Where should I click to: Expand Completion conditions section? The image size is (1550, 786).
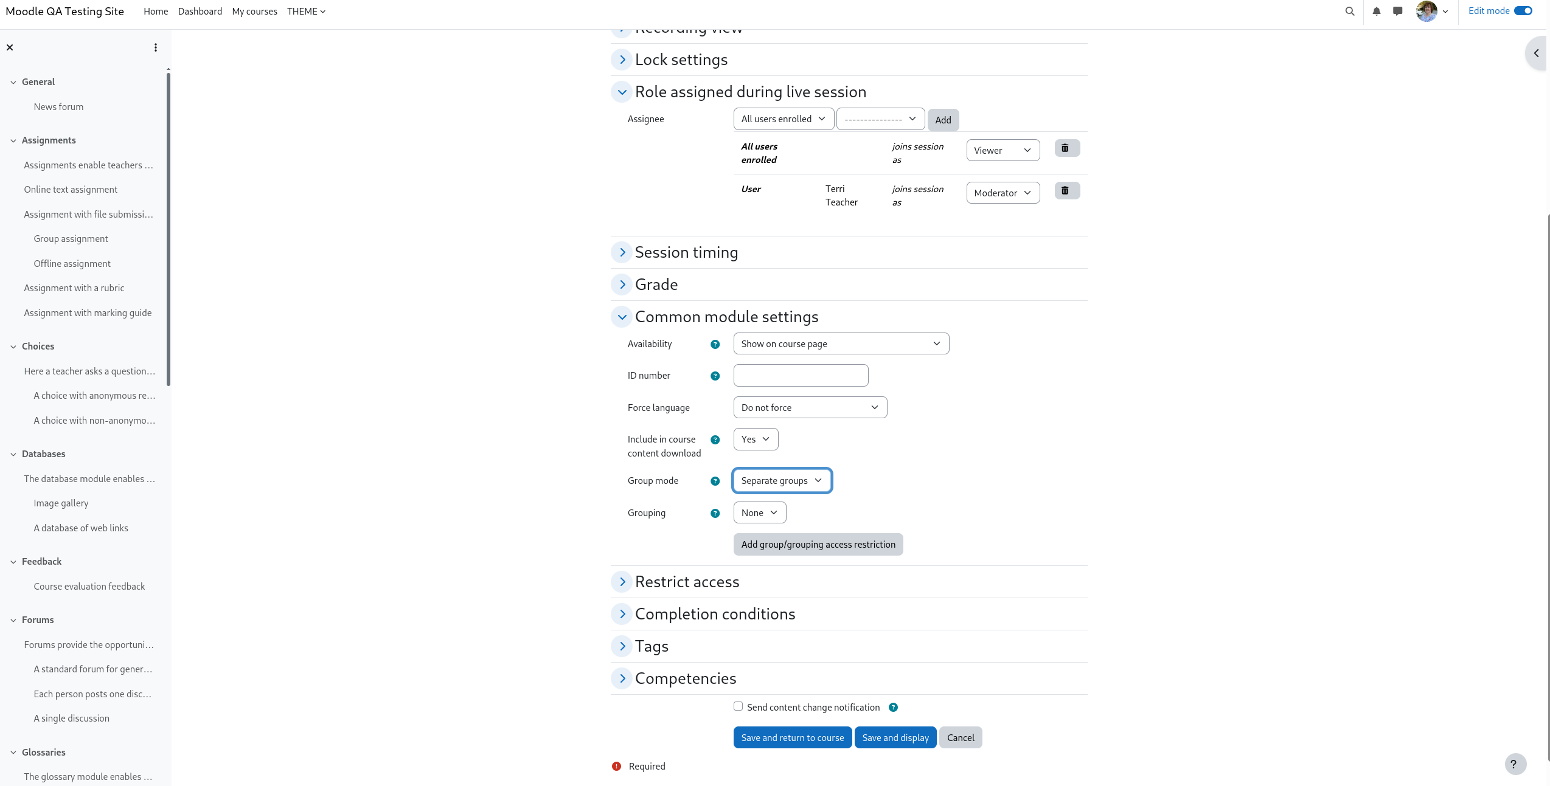(622, 614)
